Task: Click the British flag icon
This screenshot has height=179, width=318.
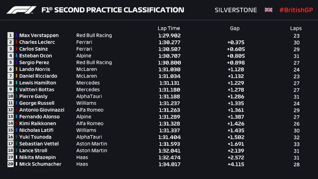Action: pyautogui.click(x=269, y=10)
